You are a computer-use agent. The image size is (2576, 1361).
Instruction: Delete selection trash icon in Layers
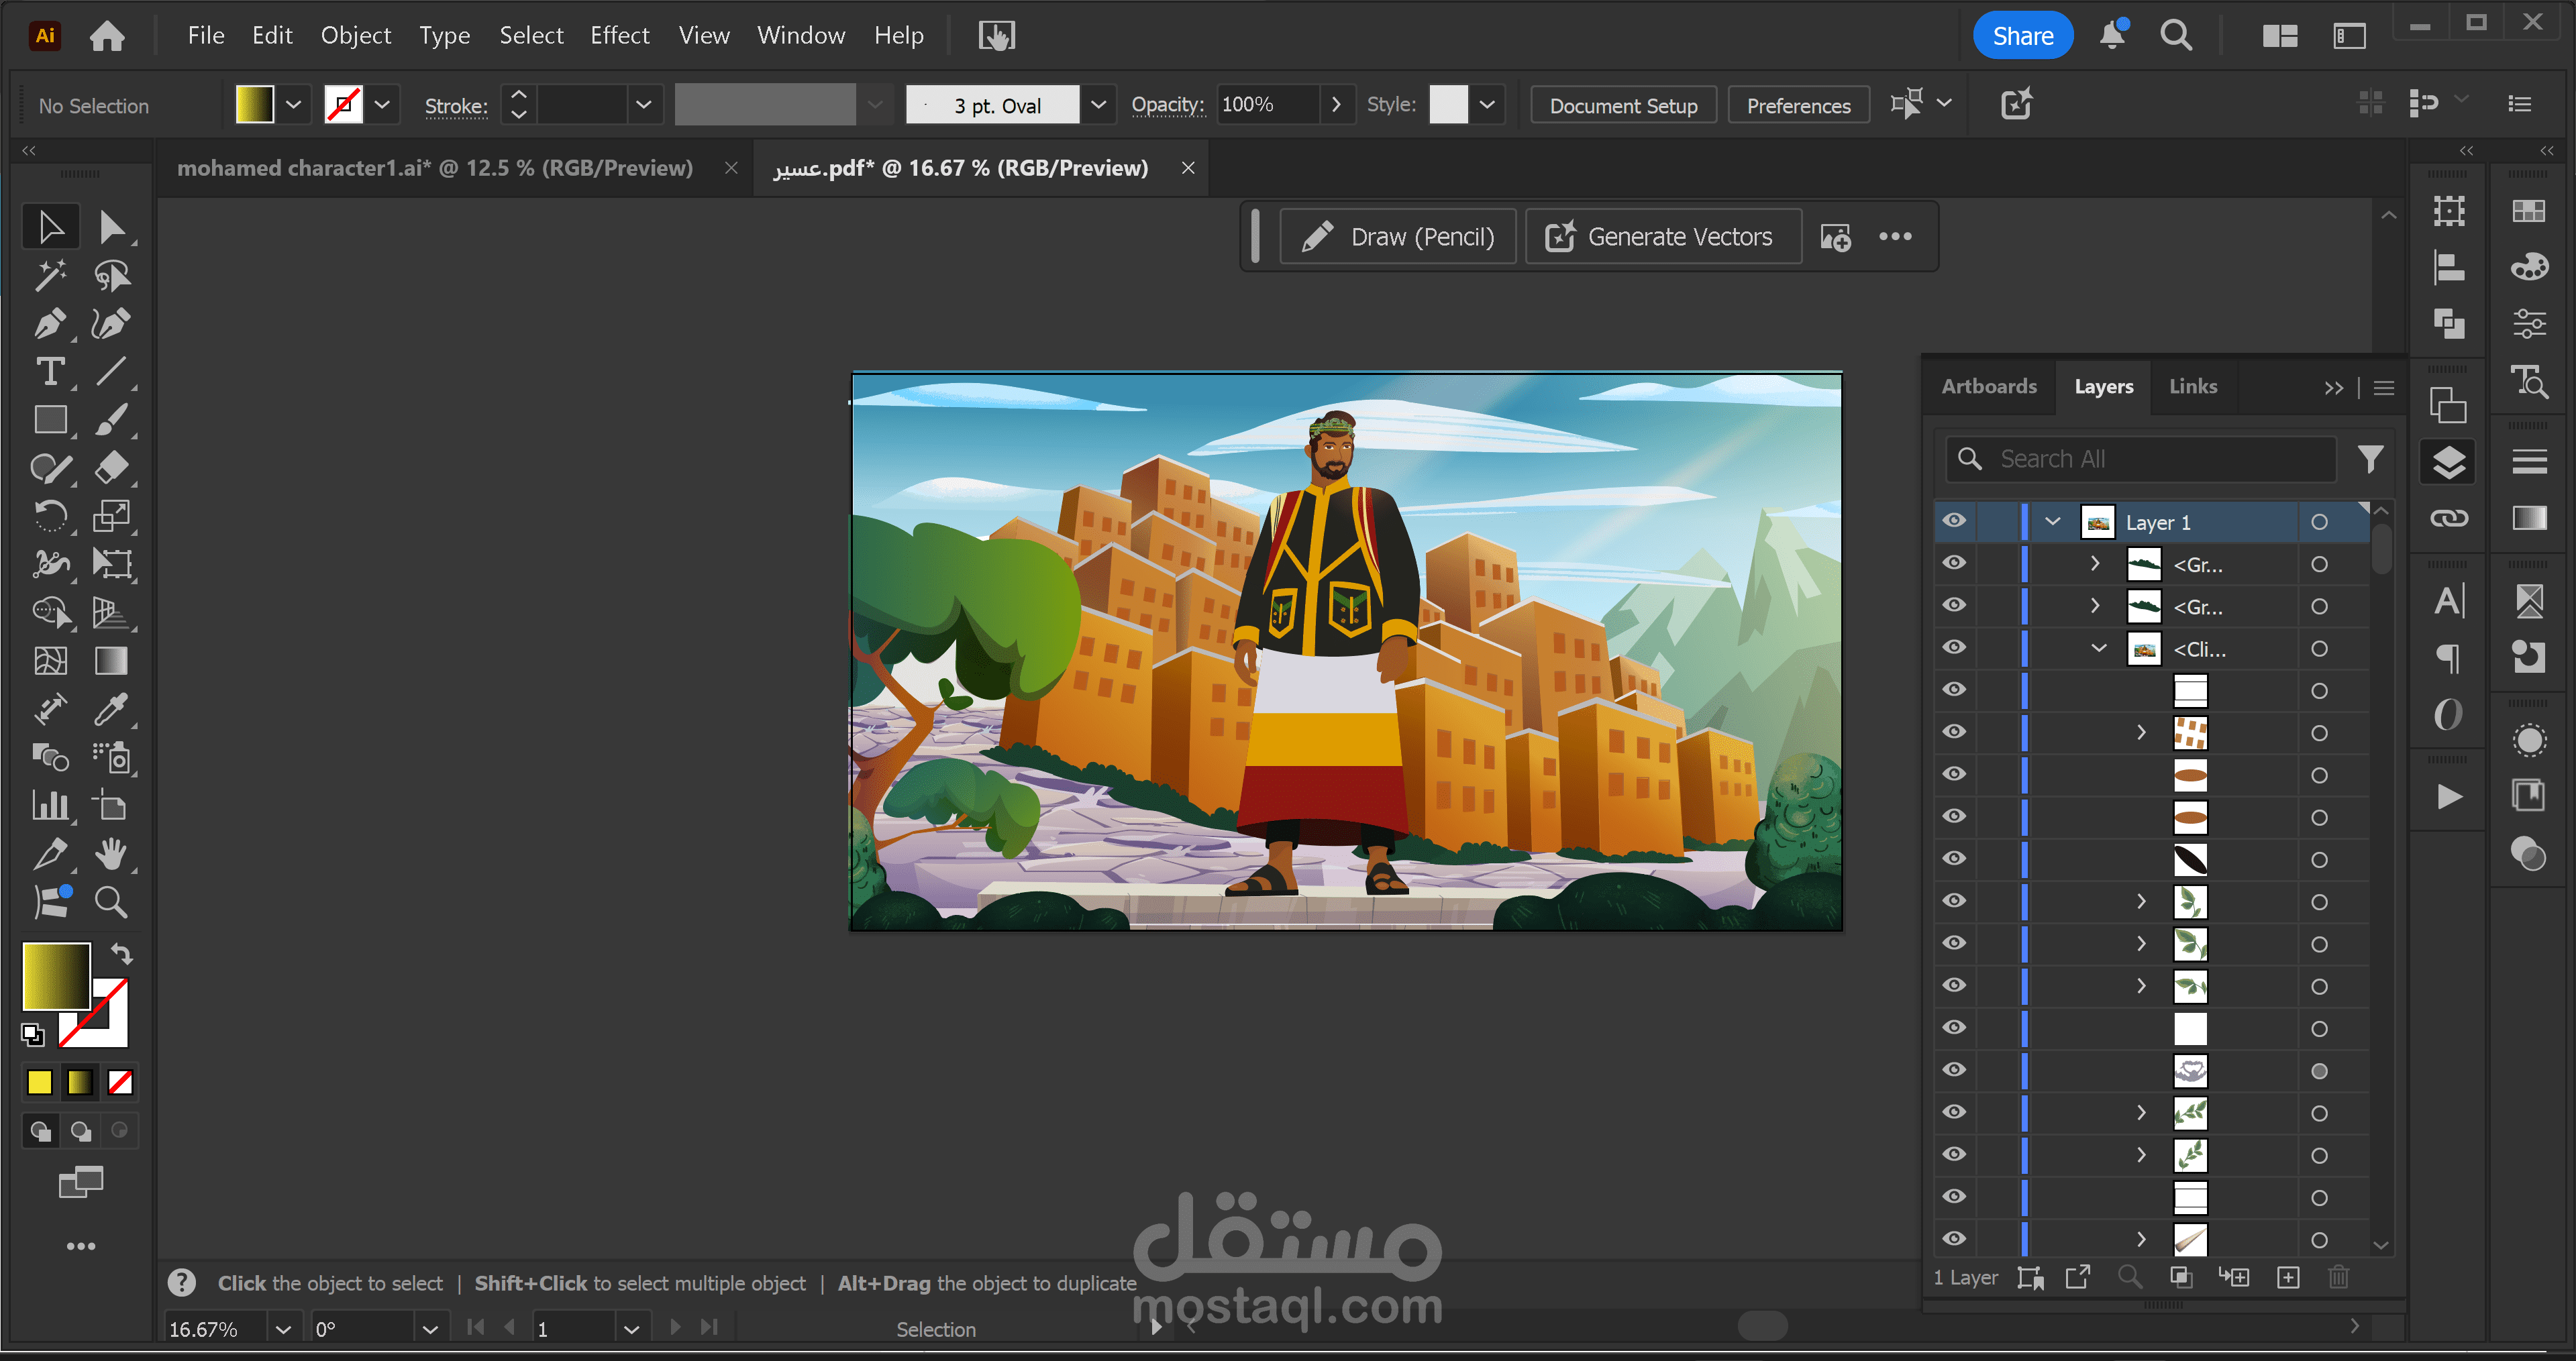tap(2338, 1277)
